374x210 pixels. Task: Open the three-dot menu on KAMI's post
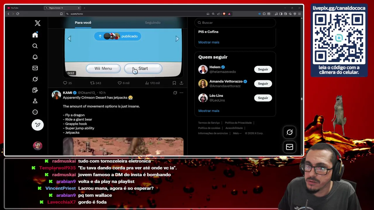tap(181, 93)
